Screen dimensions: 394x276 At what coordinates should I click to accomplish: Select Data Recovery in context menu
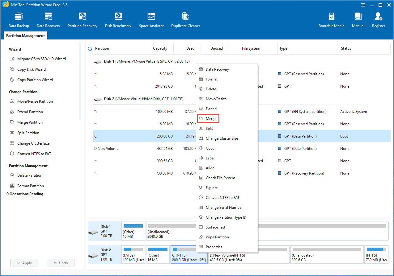[227, 69]
